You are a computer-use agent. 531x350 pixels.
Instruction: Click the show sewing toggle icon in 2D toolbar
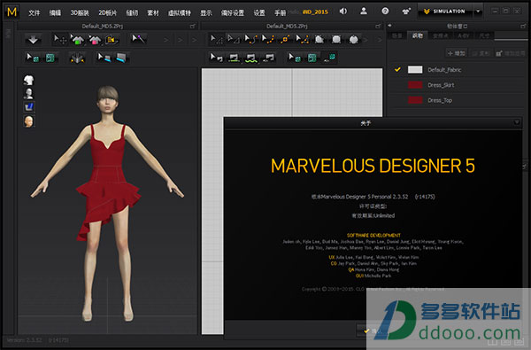tap(268, 58)
